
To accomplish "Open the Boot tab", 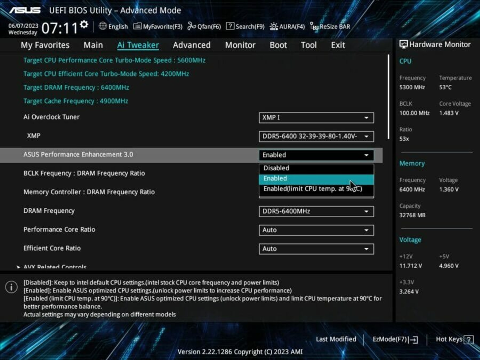I will coord(278,45).
